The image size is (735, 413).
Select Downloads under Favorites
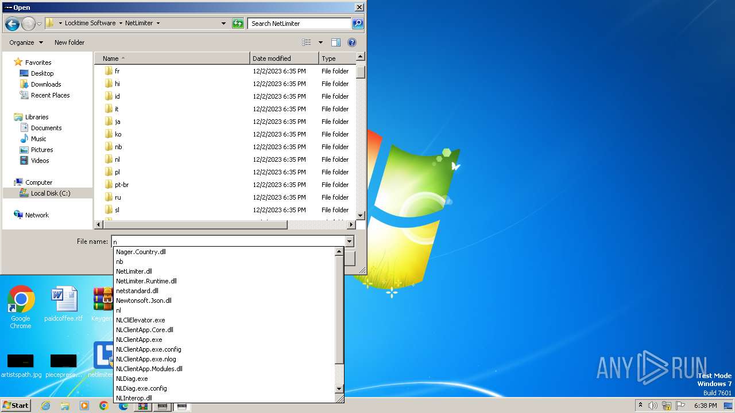46,84
